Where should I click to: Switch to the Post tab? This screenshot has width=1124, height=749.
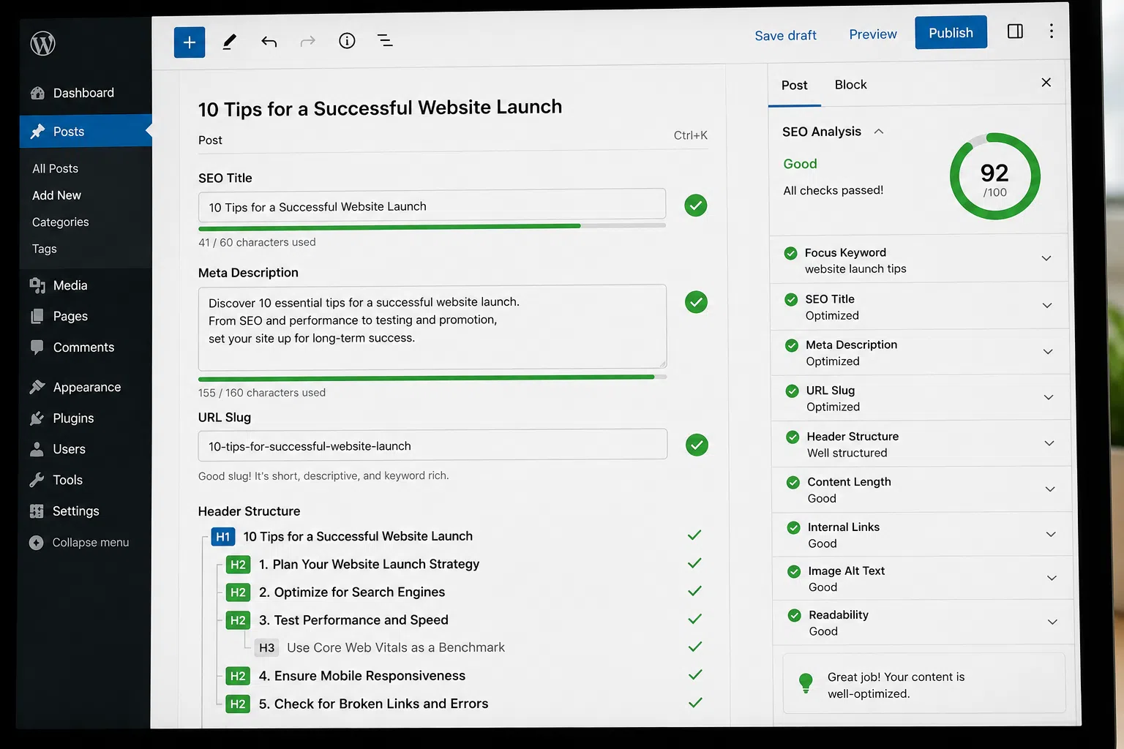[794, 86]
